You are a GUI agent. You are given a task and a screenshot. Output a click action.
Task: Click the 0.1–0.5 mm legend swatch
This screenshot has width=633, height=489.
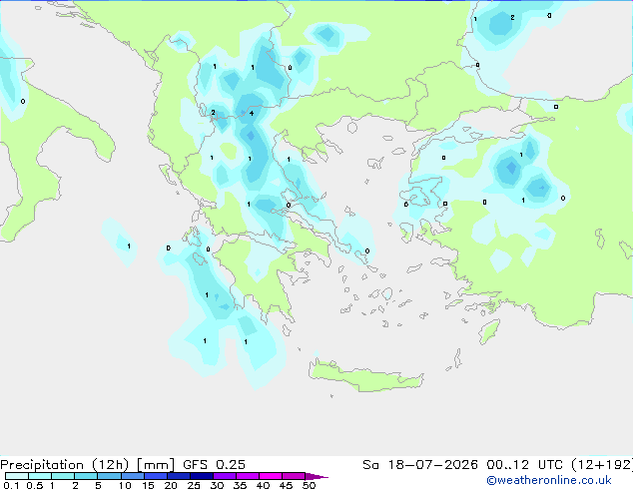tap(17, 476)
